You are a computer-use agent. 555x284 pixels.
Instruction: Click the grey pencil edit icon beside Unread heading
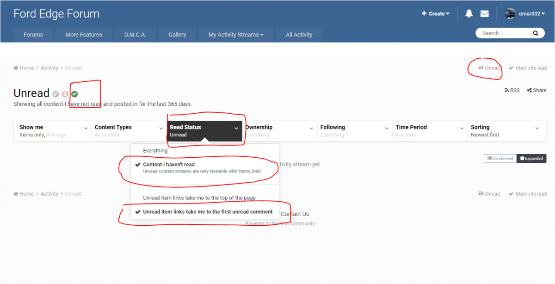coord(56,94)
